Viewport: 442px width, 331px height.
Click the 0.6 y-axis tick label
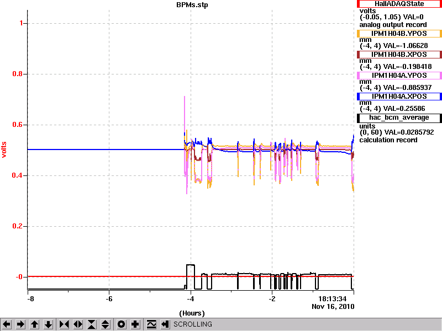tap(18, 125)
